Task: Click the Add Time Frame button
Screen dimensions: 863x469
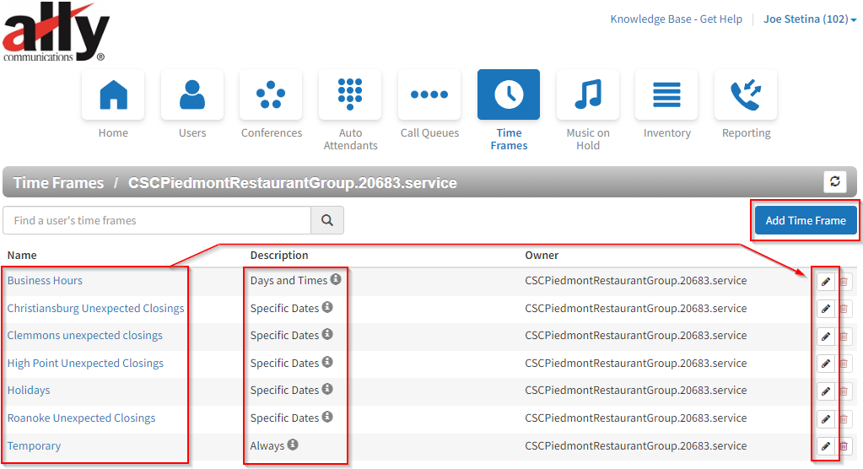Action: 806,220
